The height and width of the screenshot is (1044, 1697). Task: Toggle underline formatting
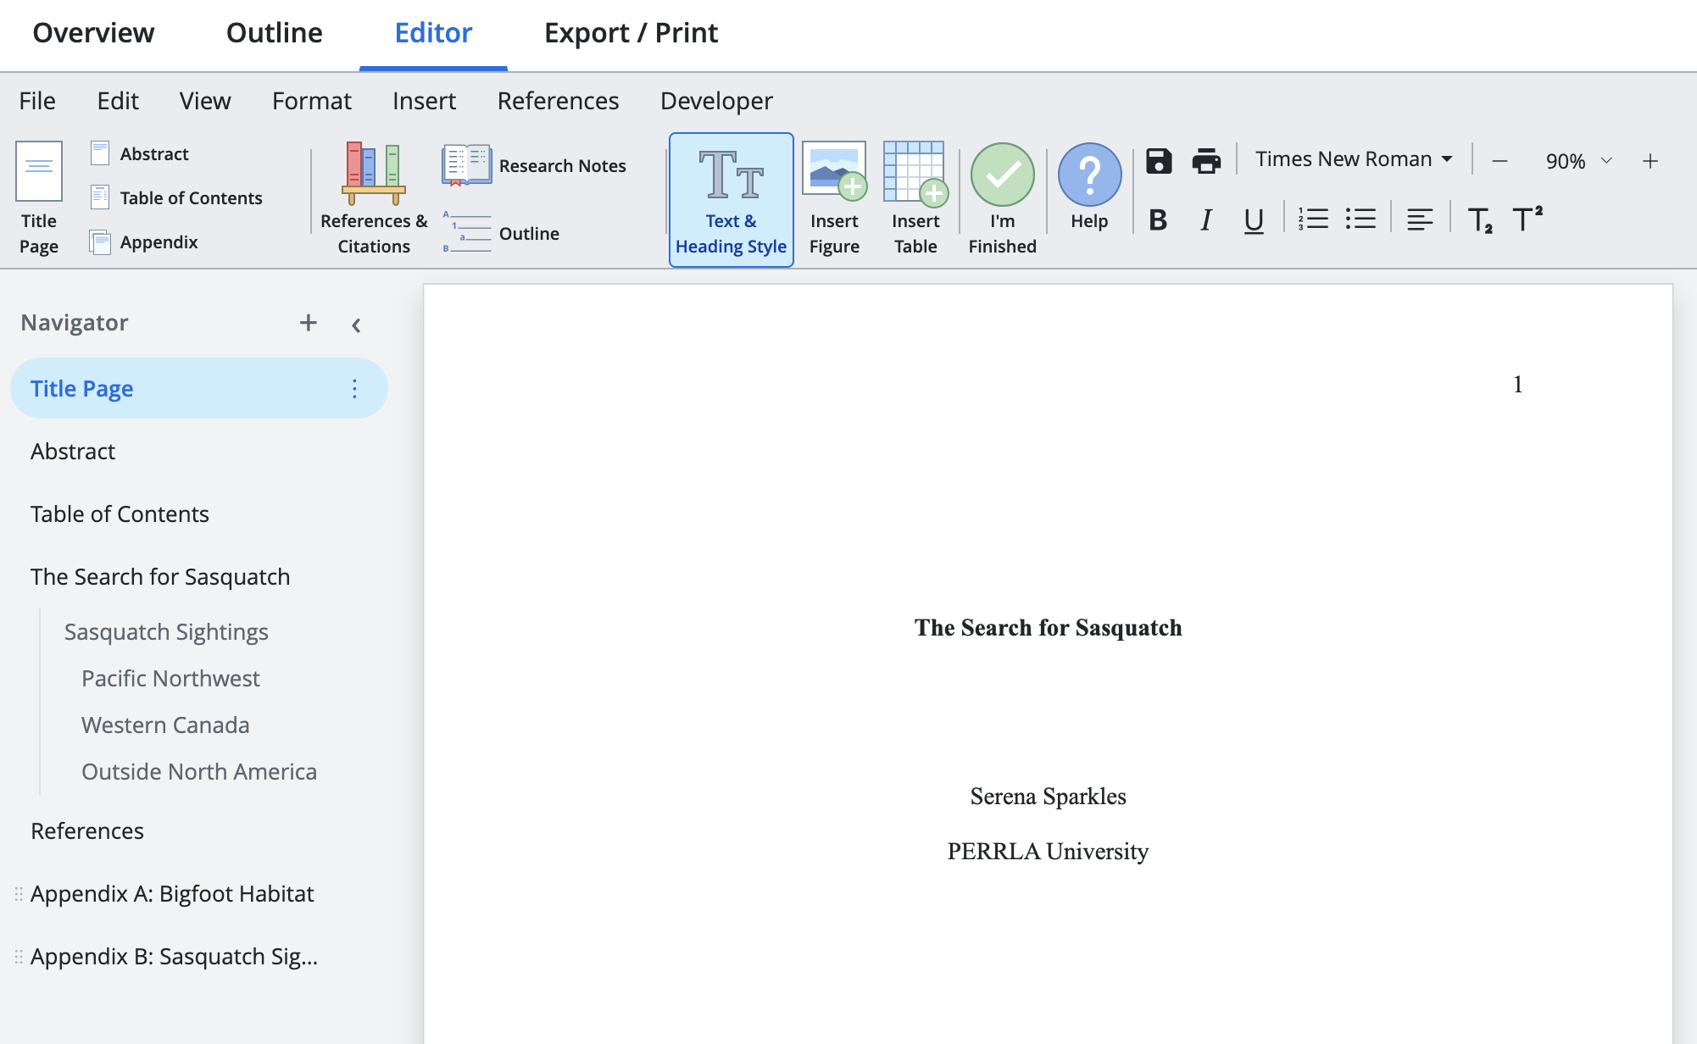pyautogui.click(x=1254, y=220)
